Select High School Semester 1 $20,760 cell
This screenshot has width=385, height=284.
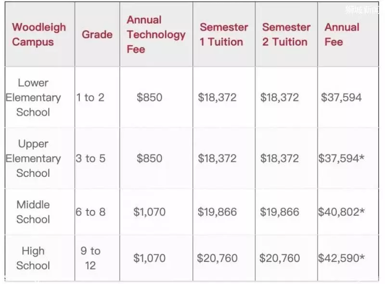[217, 258]
